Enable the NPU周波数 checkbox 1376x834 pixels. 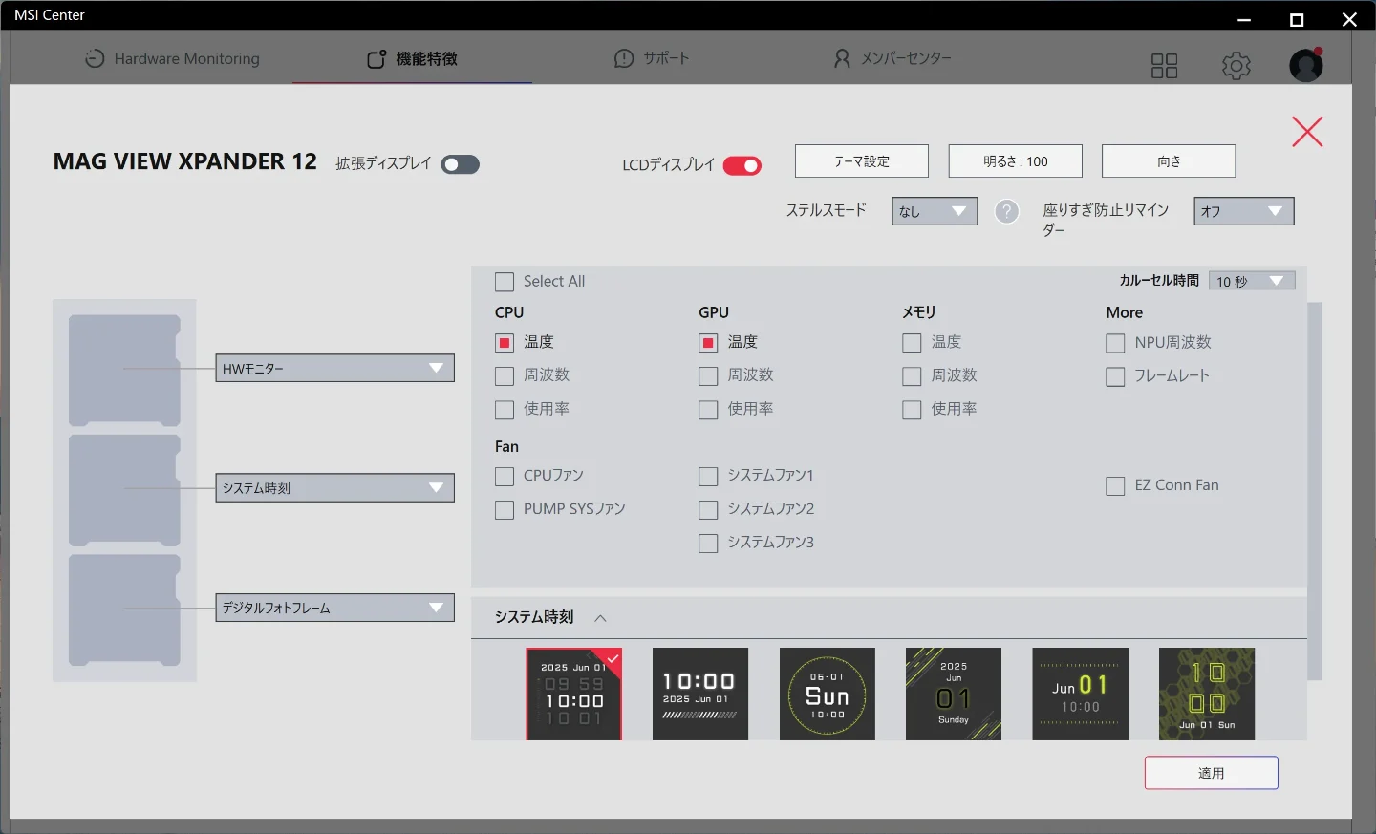1115,342
